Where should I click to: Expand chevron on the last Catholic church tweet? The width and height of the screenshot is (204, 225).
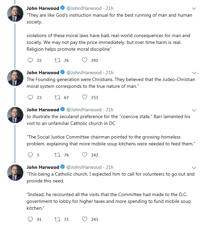point(194,168)
